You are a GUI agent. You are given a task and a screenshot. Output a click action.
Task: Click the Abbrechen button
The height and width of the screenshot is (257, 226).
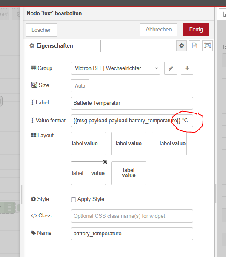click(x=159, y=30)
